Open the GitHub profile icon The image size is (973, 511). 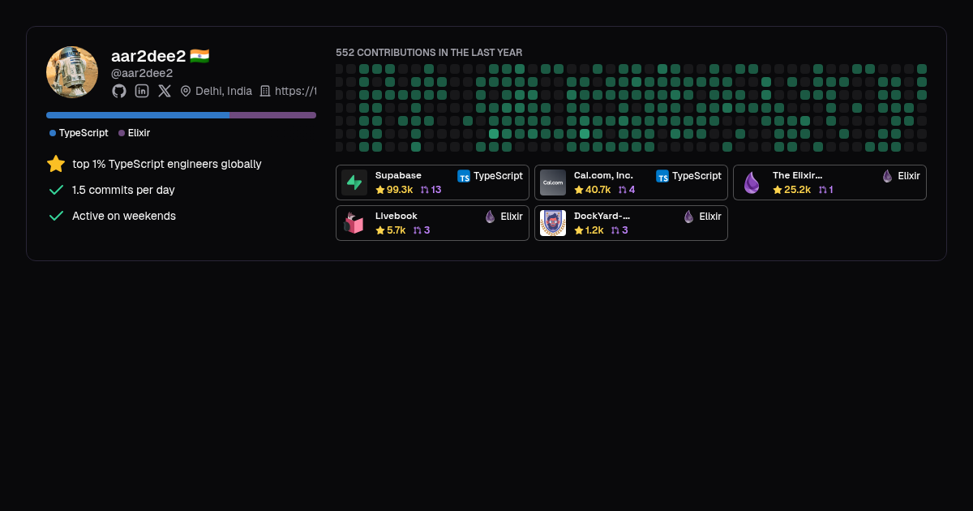119,91
